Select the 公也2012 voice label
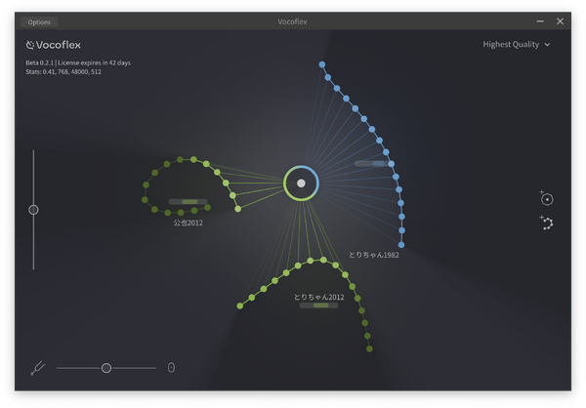 pos(188,224)
